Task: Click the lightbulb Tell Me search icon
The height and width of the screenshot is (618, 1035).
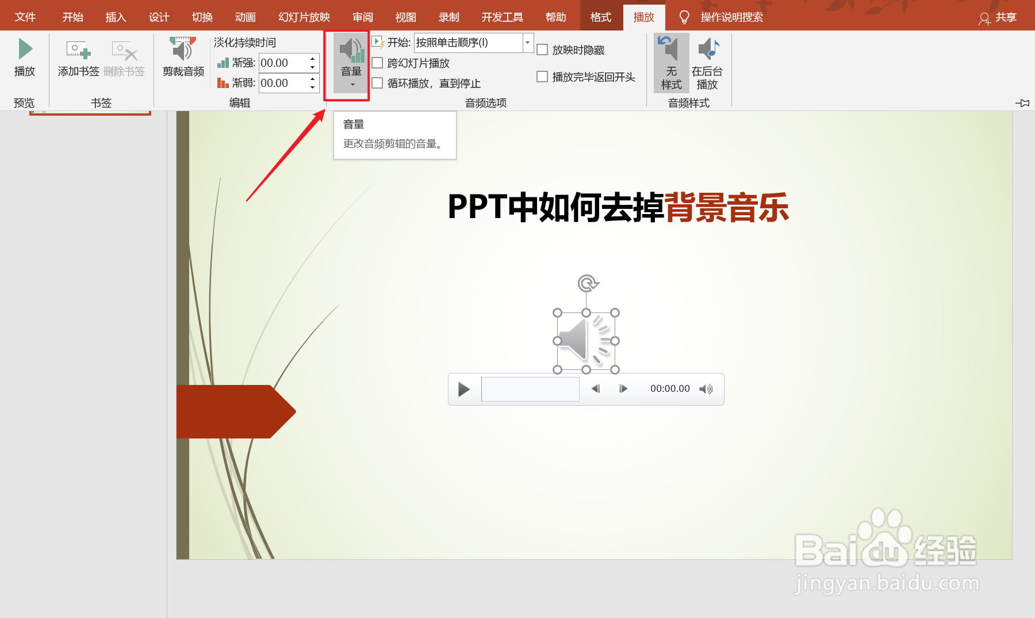Action: tap(684, 17)
